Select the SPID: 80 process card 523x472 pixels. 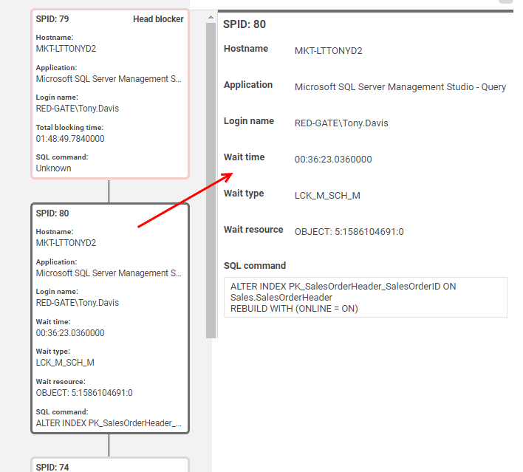[110, 318]
